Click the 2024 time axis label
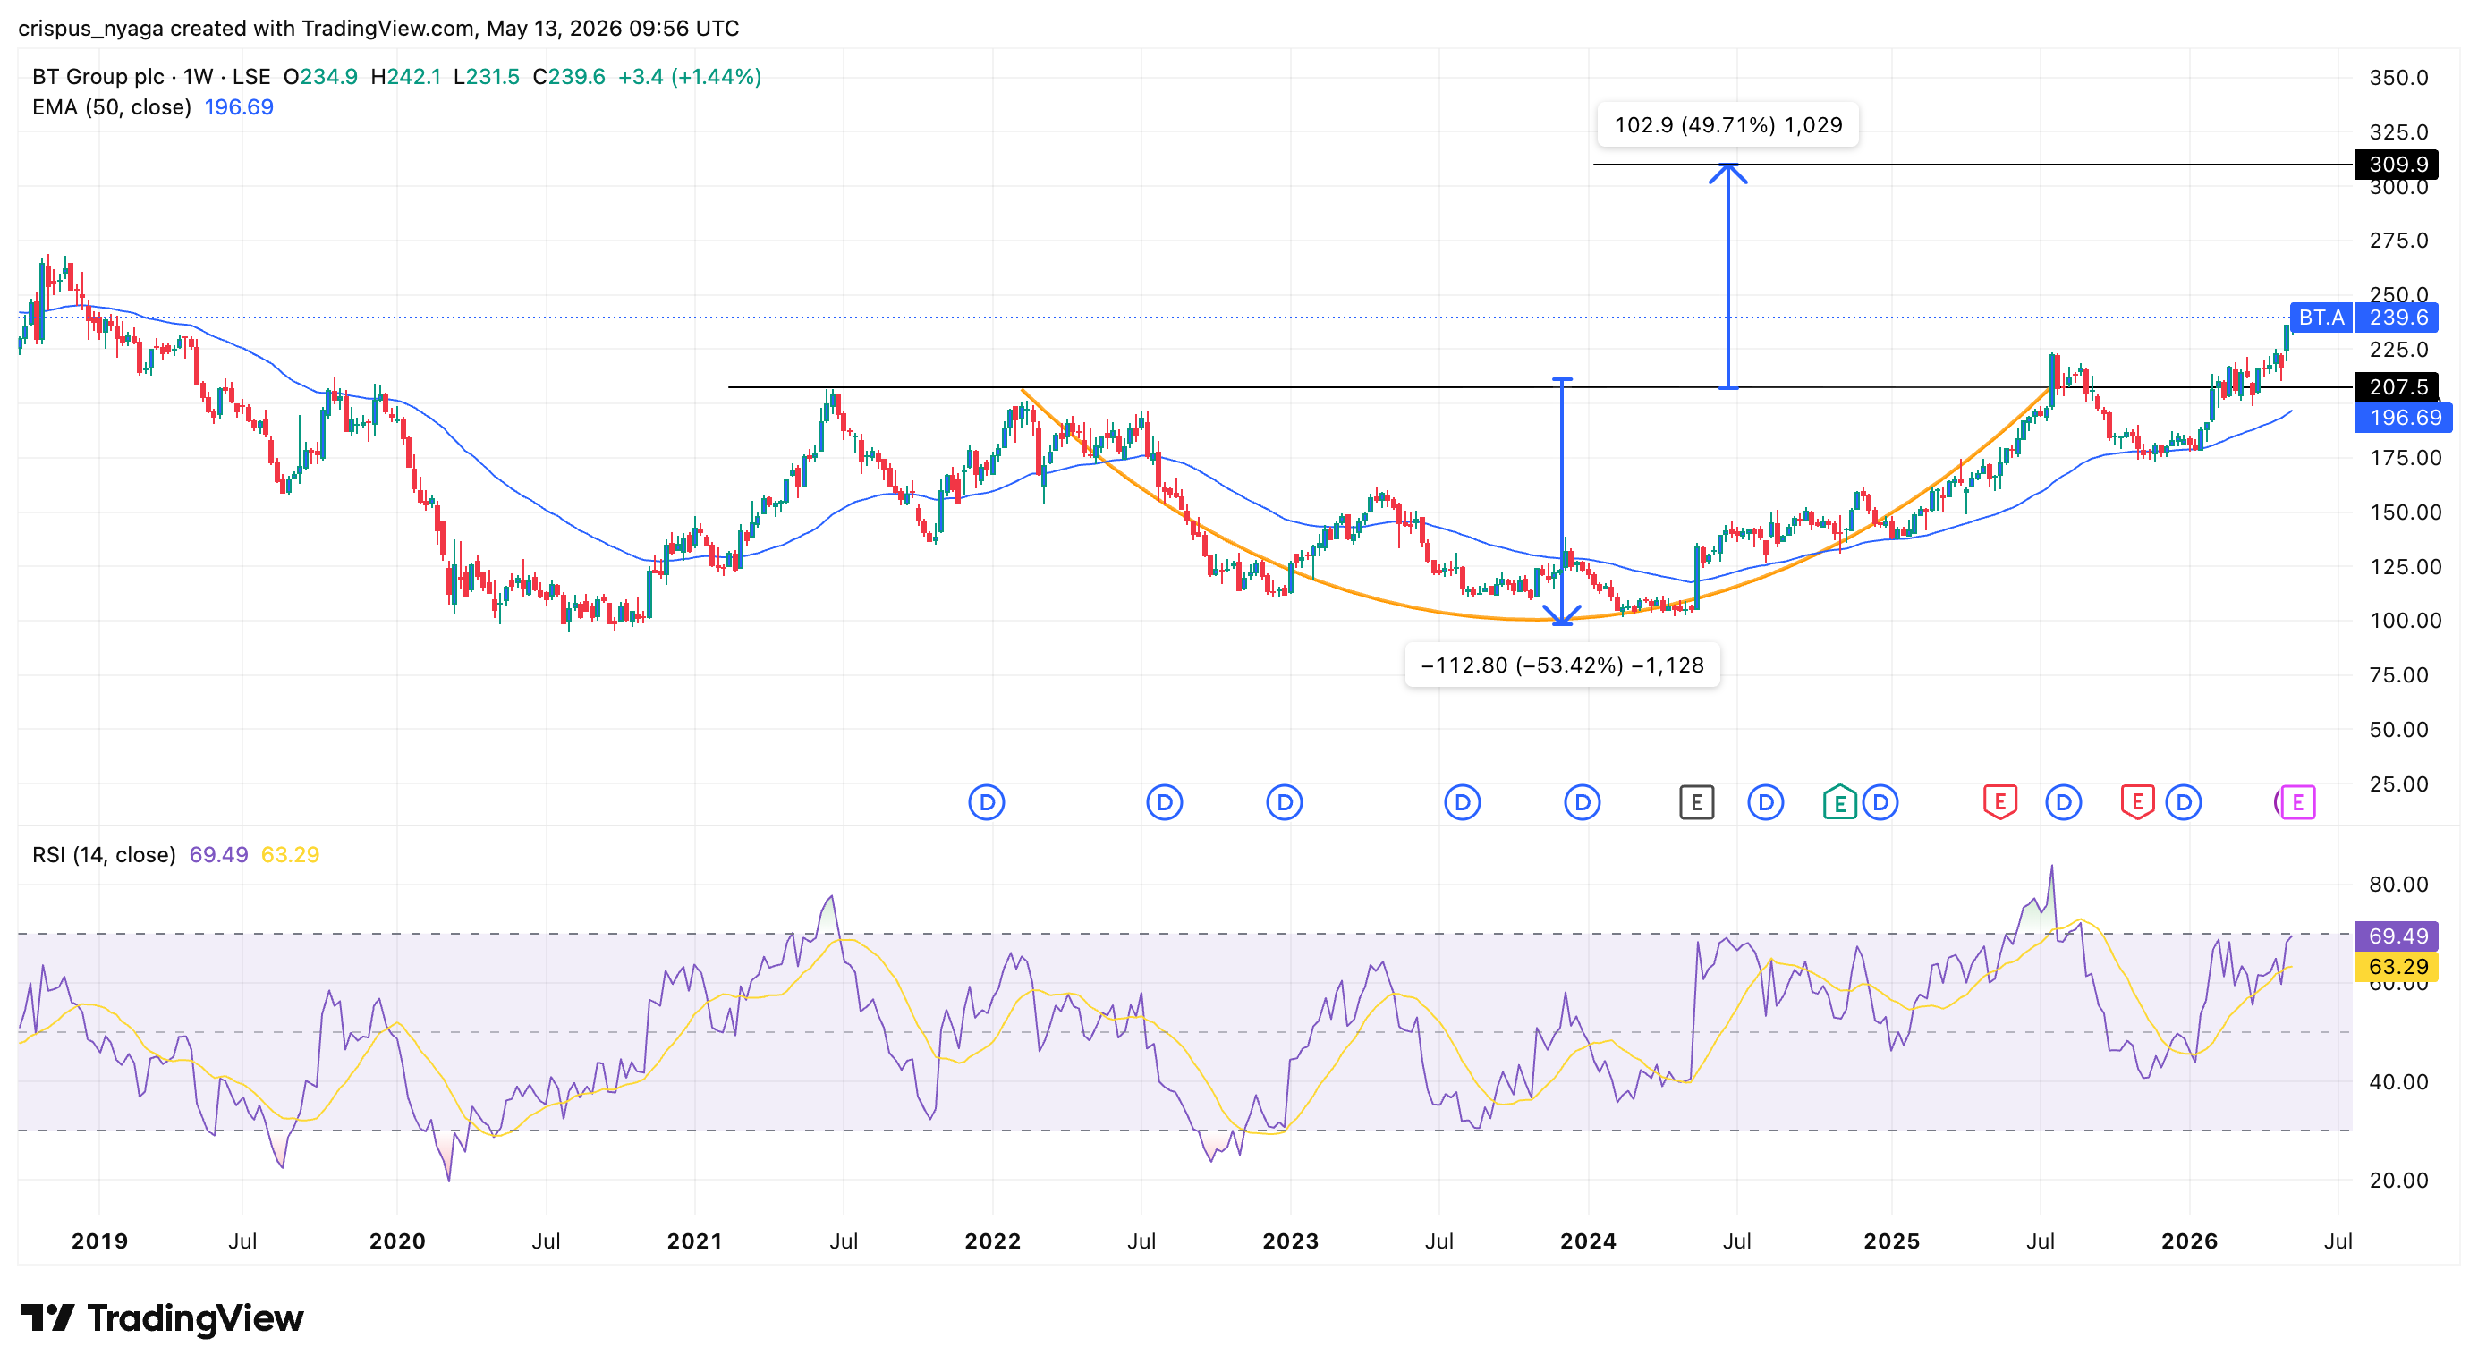The height and width of the screenshot is (1372, 2478). (x=1588, y=1241)
